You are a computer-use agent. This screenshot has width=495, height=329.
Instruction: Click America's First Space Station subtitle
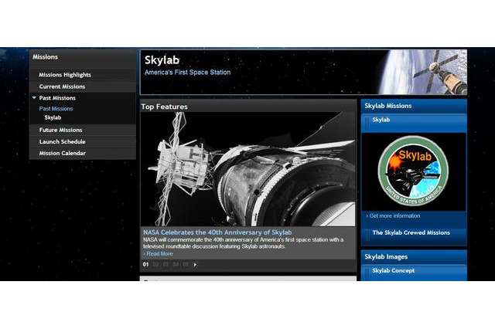pyautogui.click(x=187, y=72)
